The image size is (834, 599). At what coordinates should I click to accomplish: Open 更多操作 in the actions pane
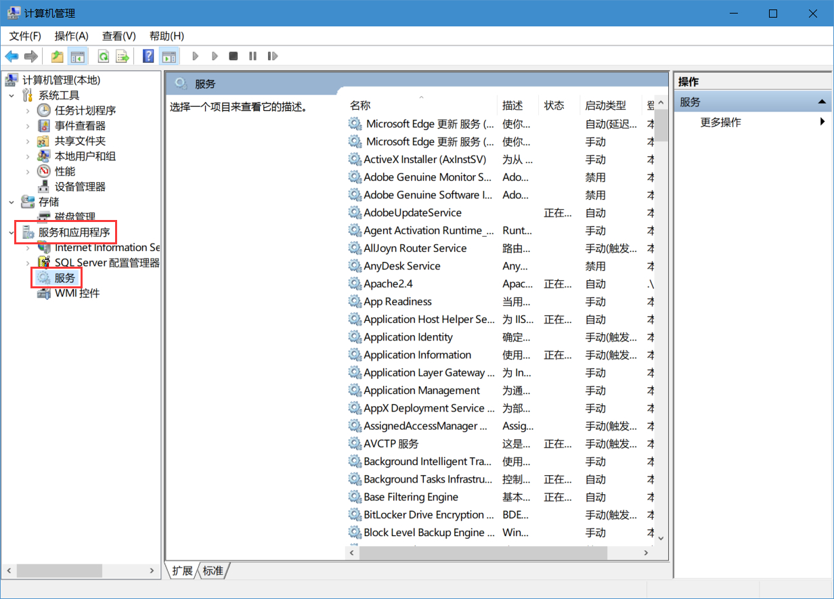(x=720, y=123)
